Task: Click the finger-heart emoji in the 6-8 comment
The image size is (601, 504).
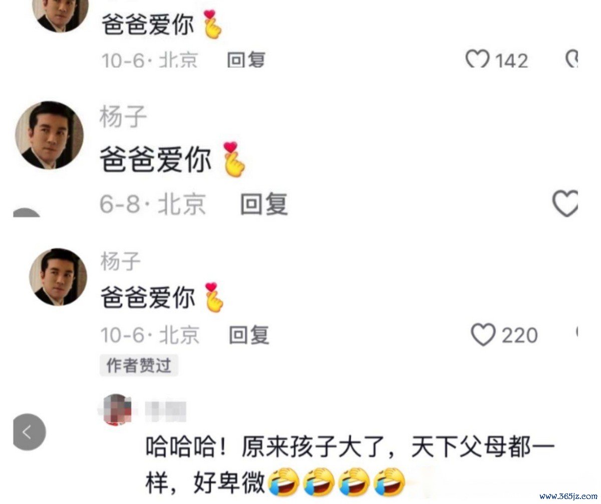Action: coord(233,159)
